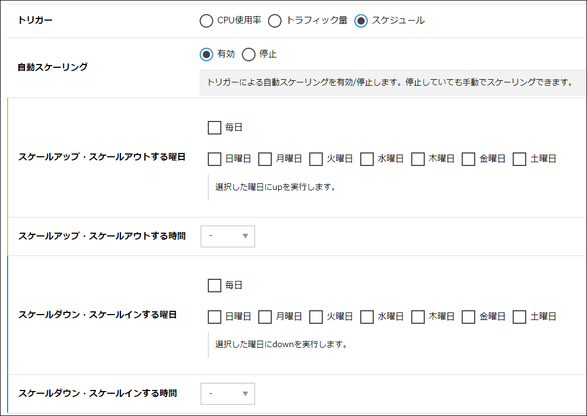The height and width of the screenshot is (416, 587).
Task: Check 毎日 for scale-up days
Action: click(214, 128)
